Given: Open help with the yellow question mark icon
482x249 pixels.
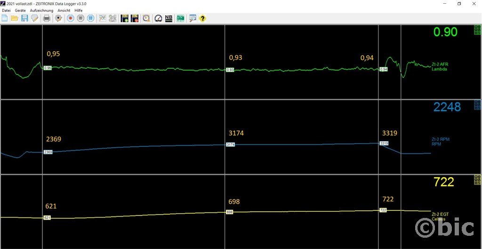Looking at the screenshot, I should pos(203,18).
